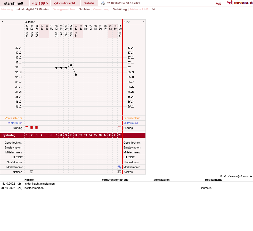This screenshot has height=231, width=253.
Task: Click the 13.10.2022 notes row date
Action: point(8,184)
